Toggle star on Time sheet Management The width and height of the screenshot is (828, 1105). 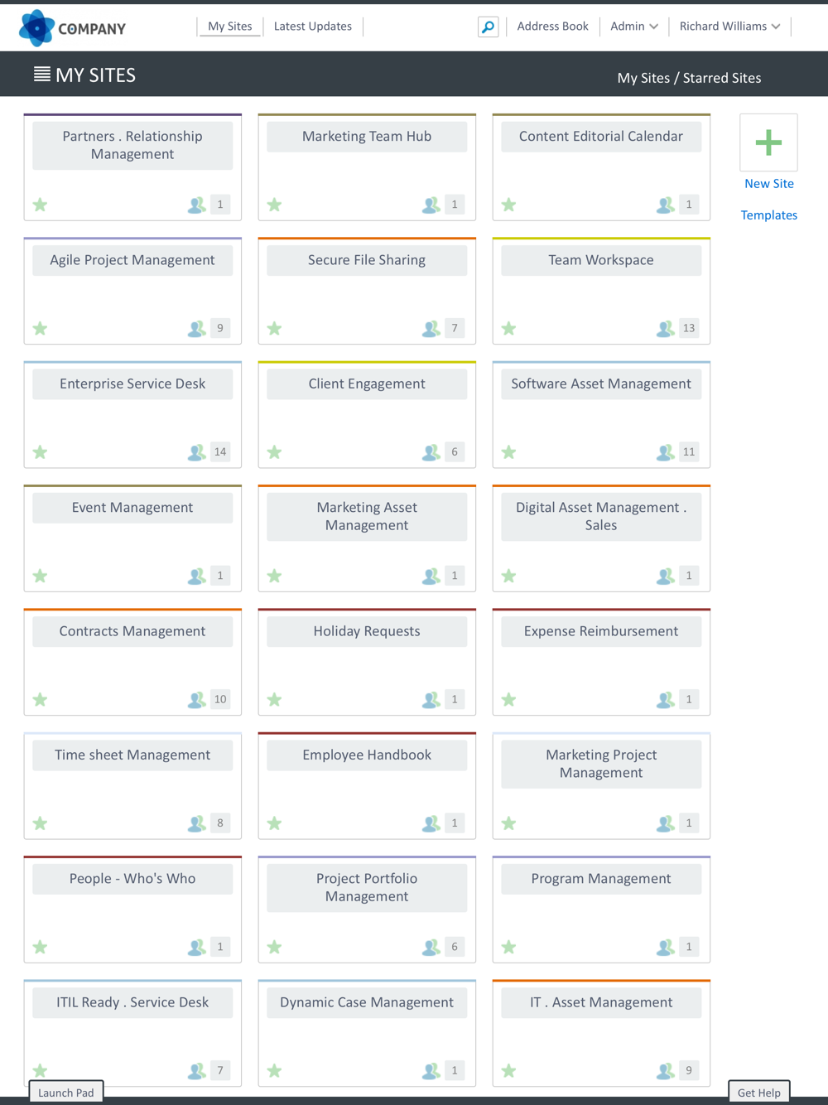coord(40,823)
